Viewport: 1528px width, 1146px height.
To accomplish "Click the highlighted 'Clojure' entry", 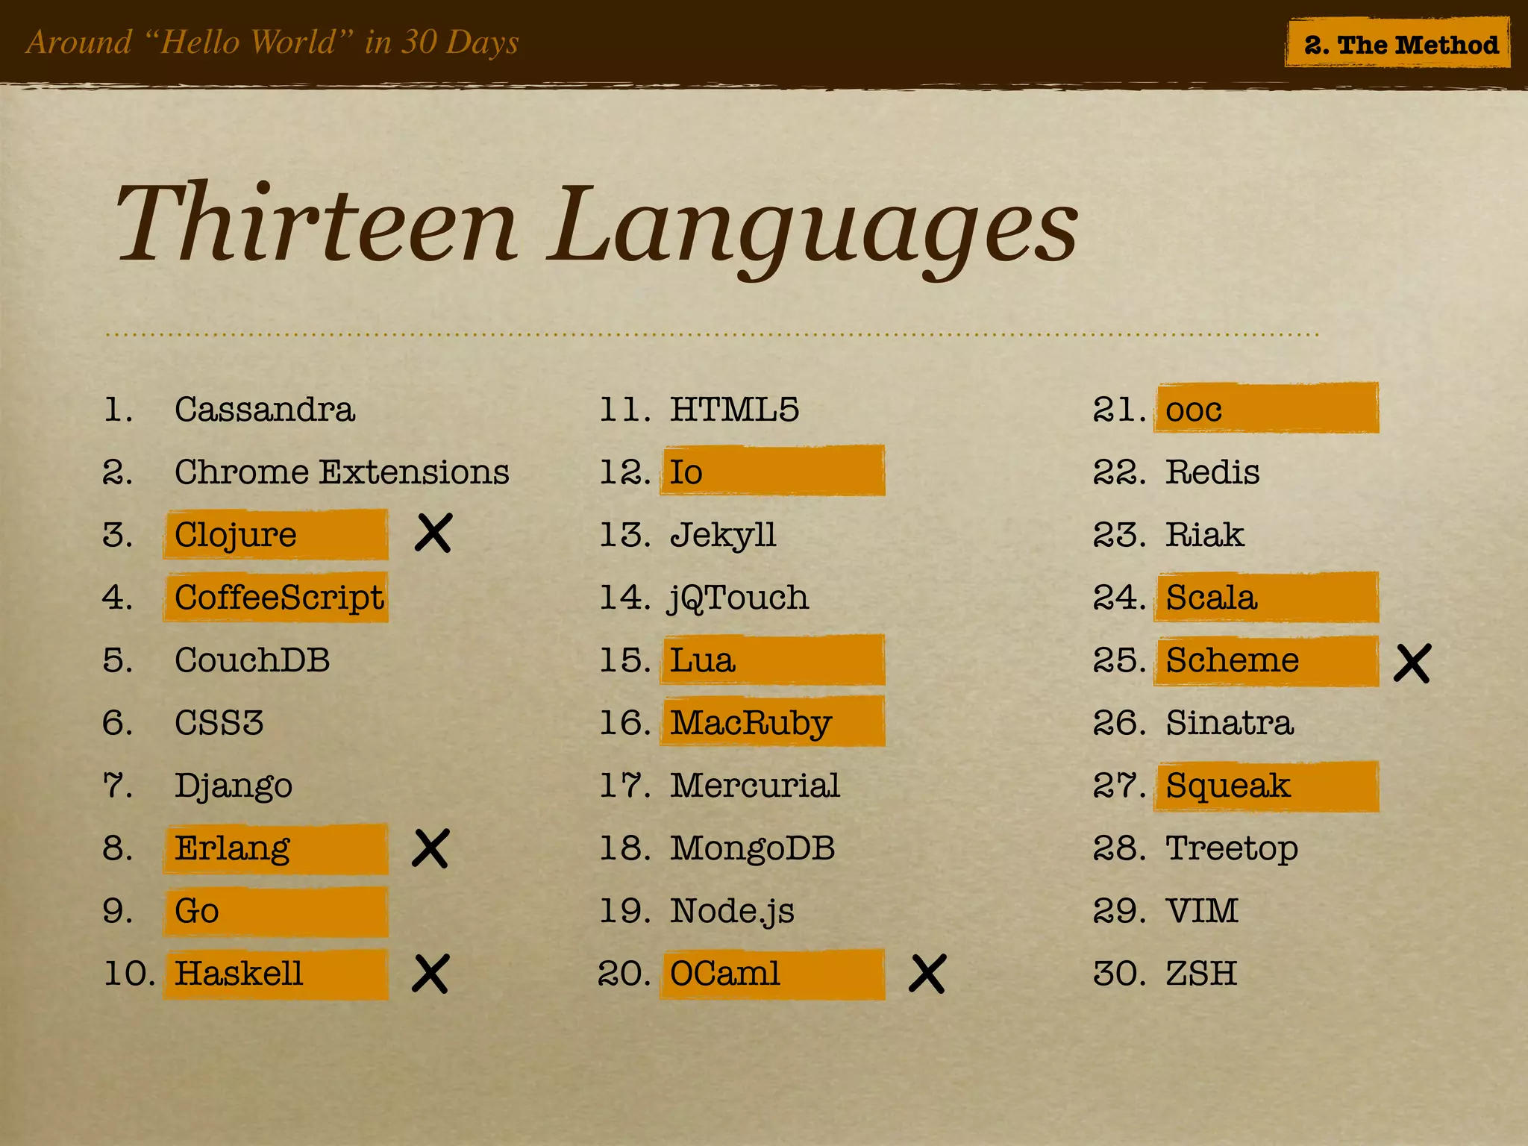I will [x=275, y=534].
